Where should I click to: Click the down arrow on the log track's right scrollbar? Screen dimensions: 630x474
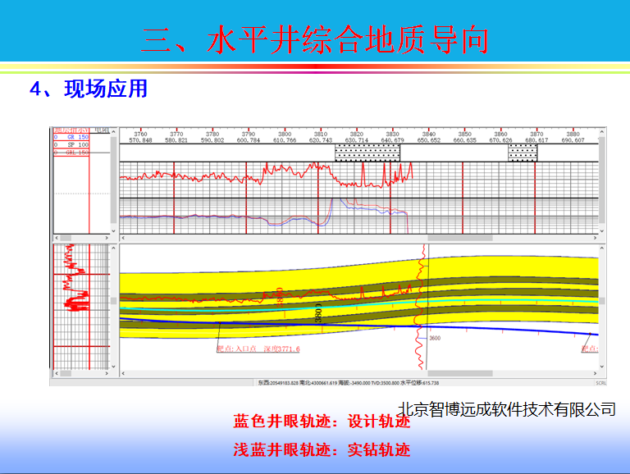602,230
